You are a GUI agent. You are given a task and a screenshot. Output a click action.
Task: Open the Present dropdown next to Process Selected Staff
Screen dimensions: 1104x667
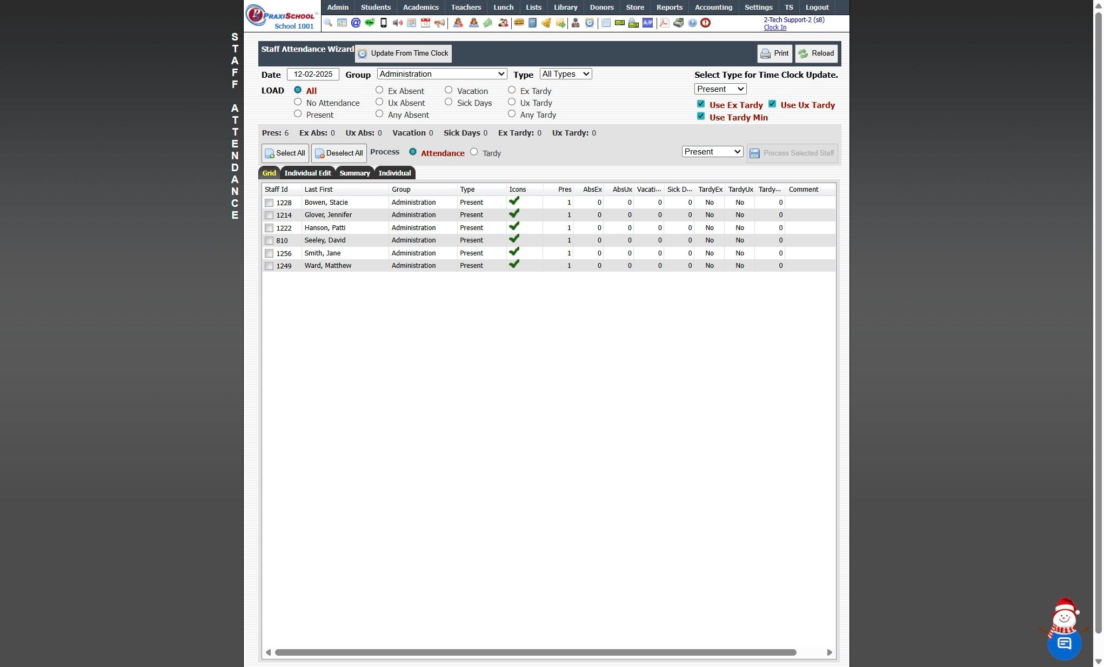click(712, 152)
